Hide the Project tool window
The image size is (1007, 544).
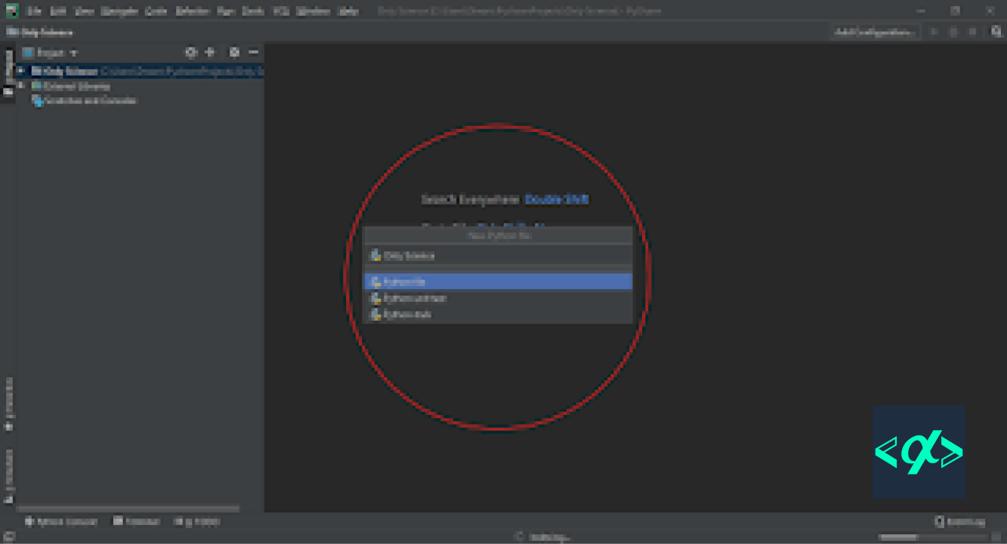point(252,52)
